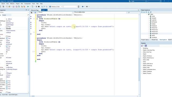Click the Save file toolbar icon

13,6
